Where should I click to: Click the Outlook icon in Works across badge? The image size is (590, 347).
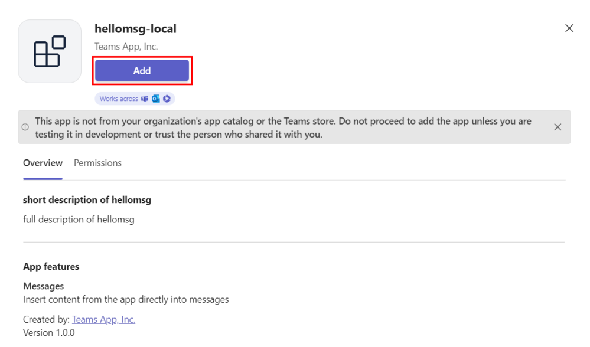pyautogui.click(x=156, y=99)
